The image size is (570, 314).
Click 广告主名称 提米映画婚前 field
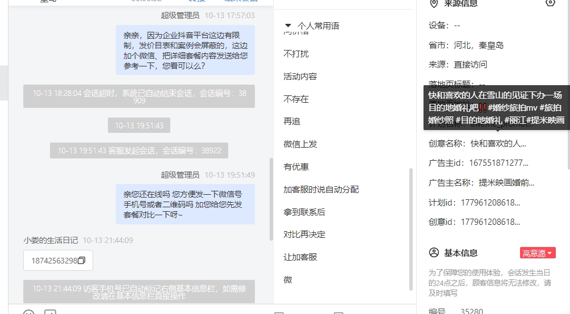click(x=481, y=182)
